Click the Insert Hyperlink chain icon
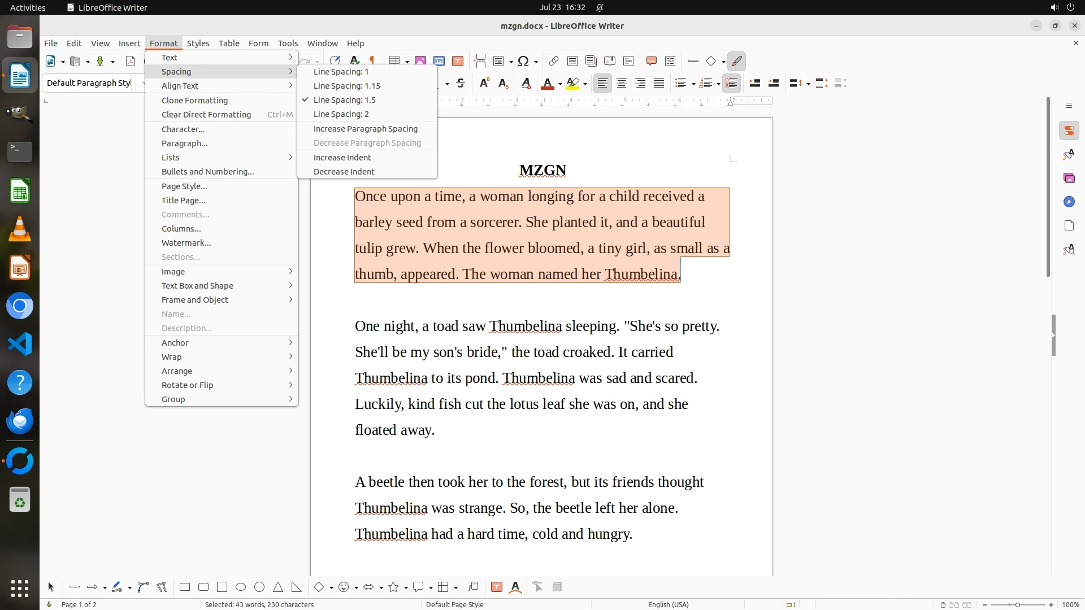This screenshot has width=1085, height=610. [553, 61]
